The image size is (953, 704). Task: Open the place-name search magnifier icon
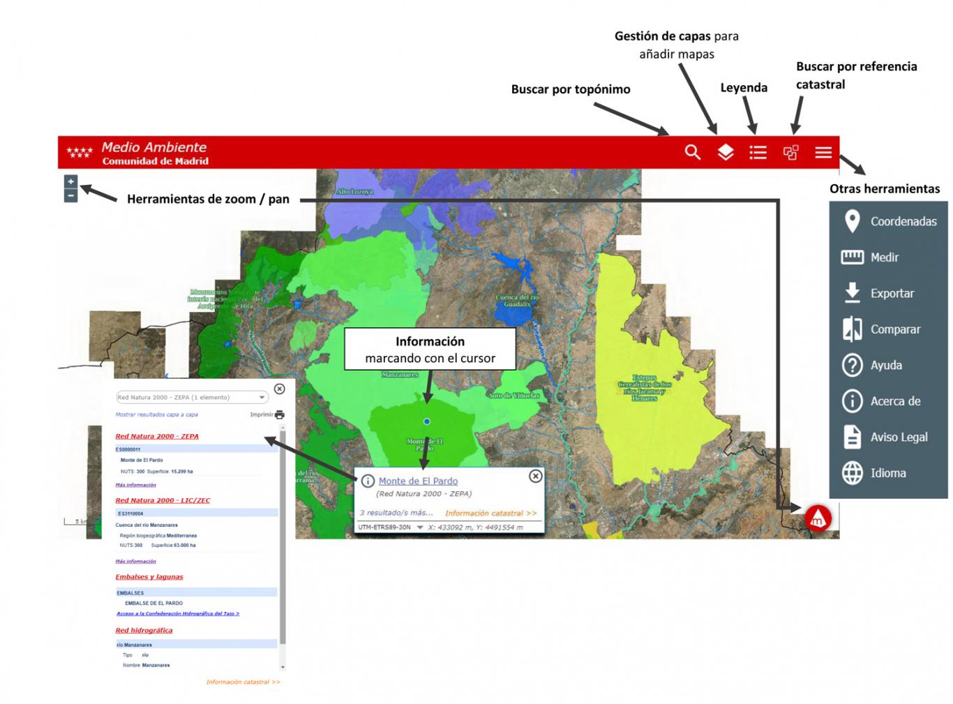[x=692, y=152]
